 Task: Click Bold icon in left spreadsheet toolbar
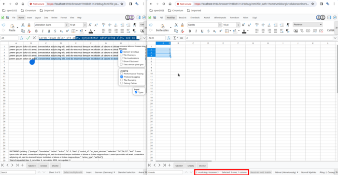(x=36, y=31)
